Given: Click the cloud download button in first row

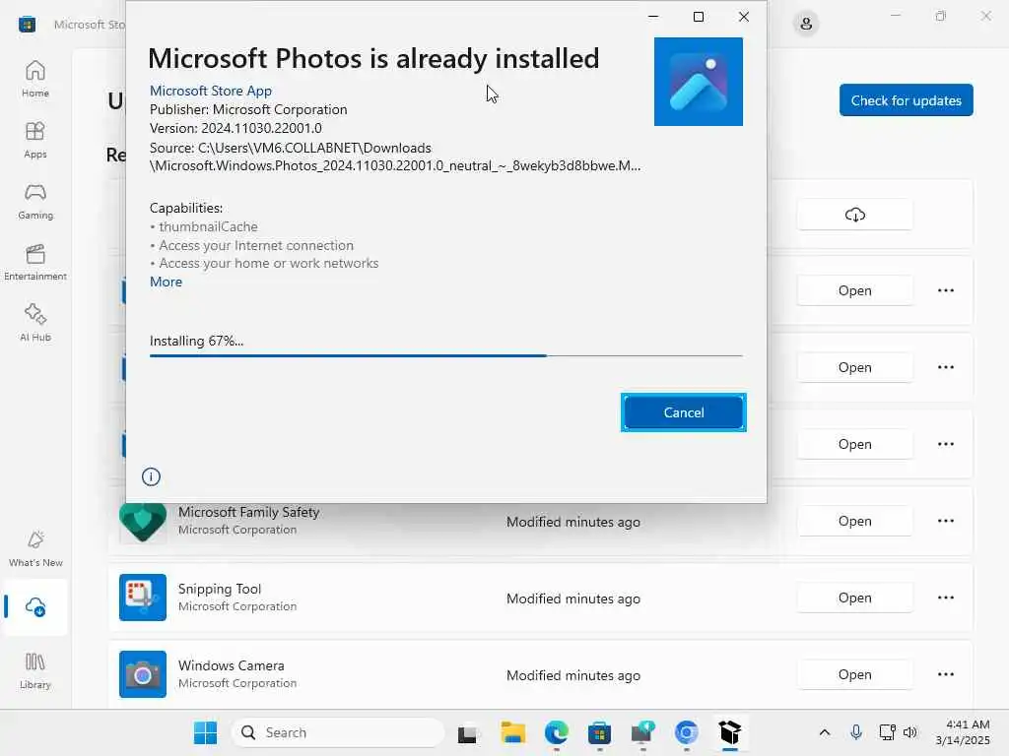Looking at the screenshot, I should [x=854, y=214].
